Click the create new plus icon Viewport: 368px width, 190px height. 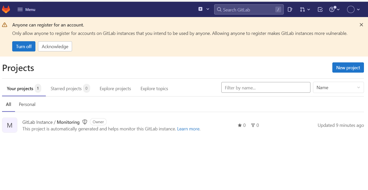click(x=200, y=9)
